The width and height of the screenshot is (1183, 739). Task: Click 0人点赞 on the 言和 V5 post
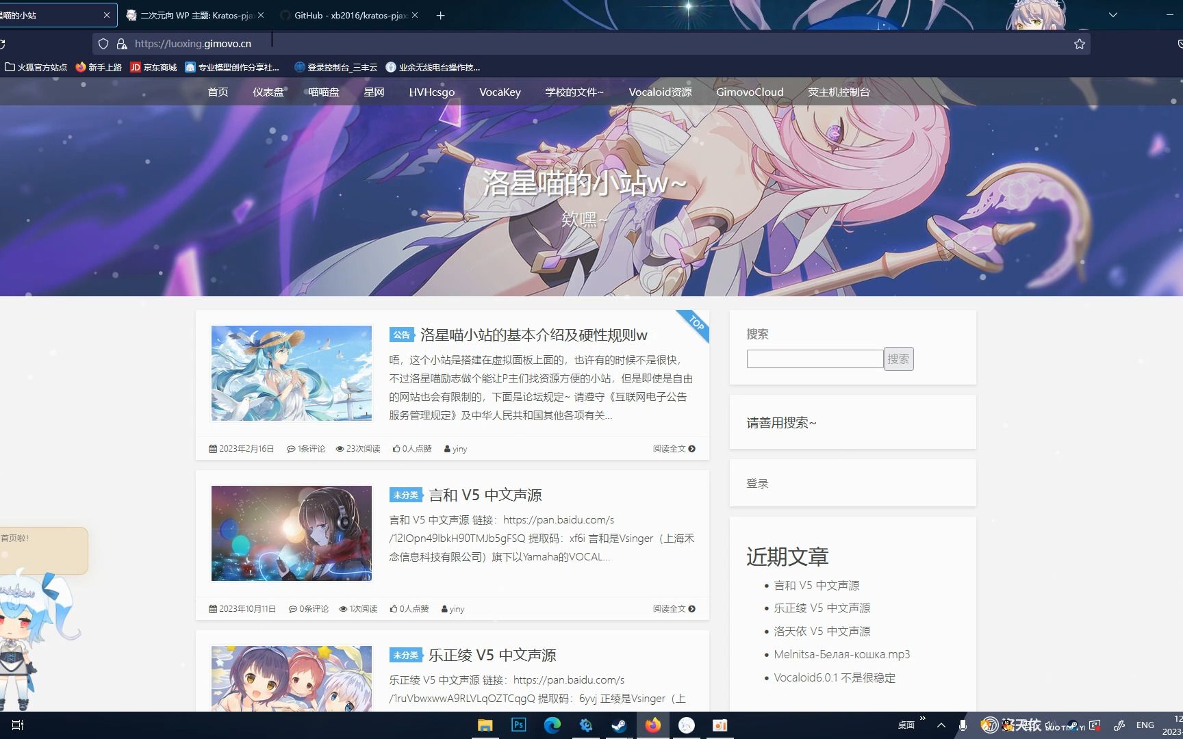409,609
